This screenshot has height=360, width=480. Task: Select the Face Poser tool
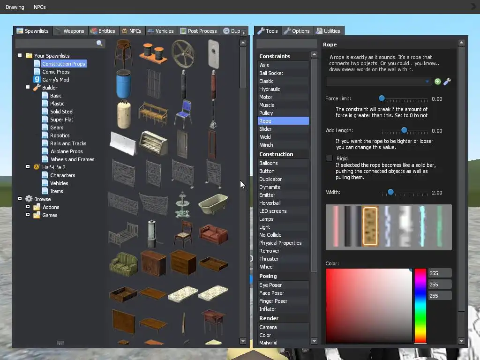coord(283,293)
